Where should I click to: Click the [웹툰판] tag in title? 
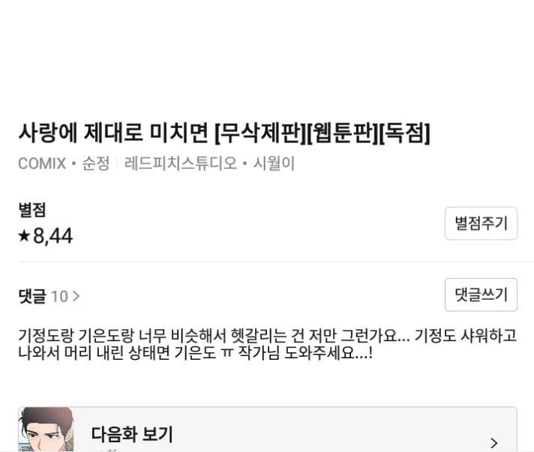click(343, 133)
